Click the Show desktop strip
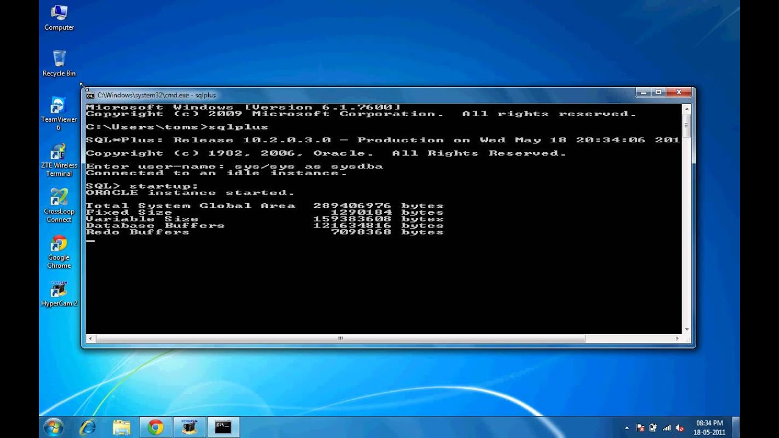 [x=736, y=427]
